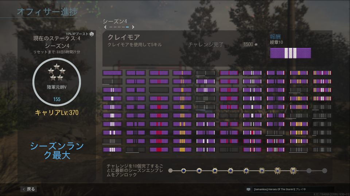
Task: Click the チャレンジ完了 status text
Action: (206, 45)
